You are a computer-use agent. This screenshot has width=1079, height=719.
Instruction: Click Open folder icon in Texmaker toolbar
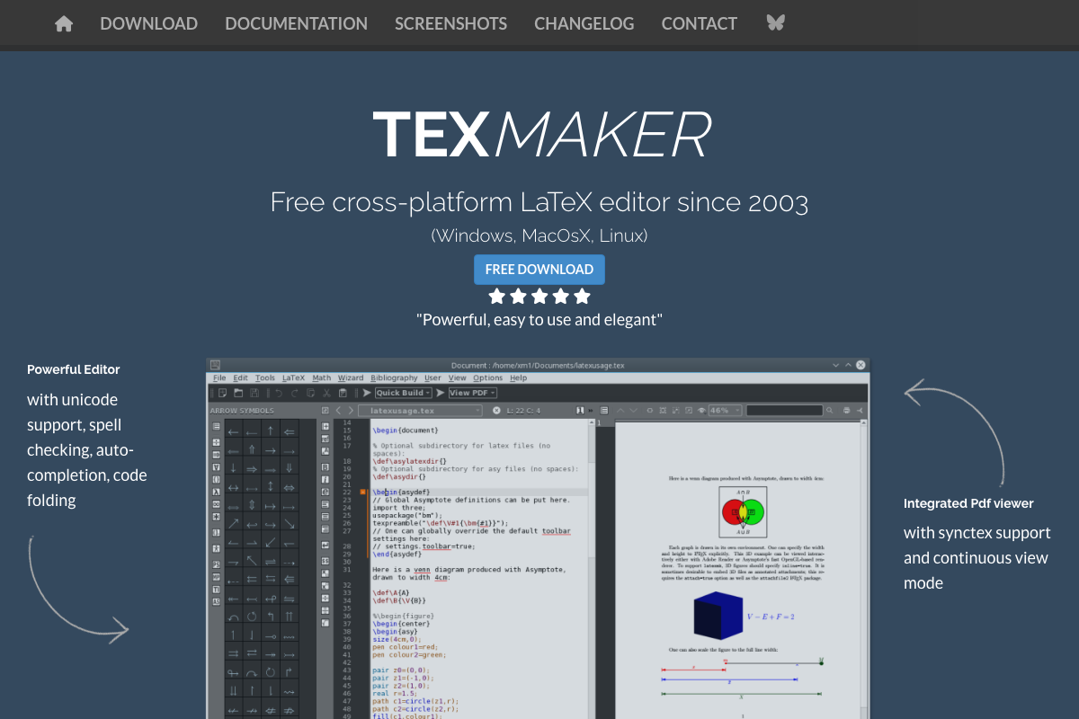238,393
